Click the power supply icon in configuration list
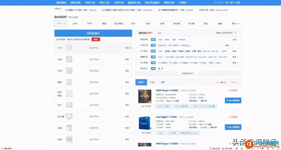The width and height of the screenshot is (281, 150). [69, 139]
